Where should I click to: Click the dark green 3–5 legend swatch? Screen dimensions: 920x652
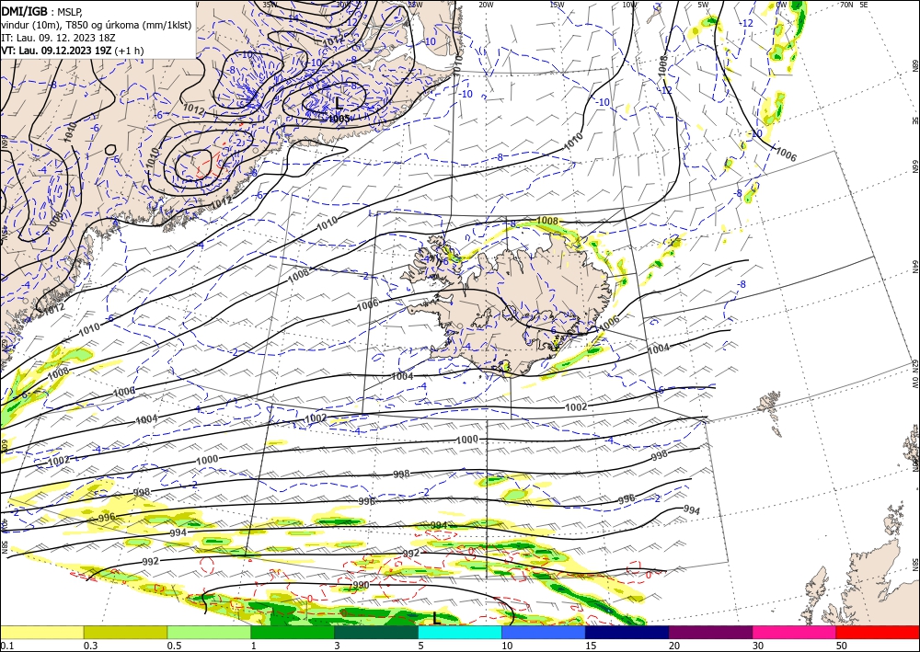click(x=376, y=632)
